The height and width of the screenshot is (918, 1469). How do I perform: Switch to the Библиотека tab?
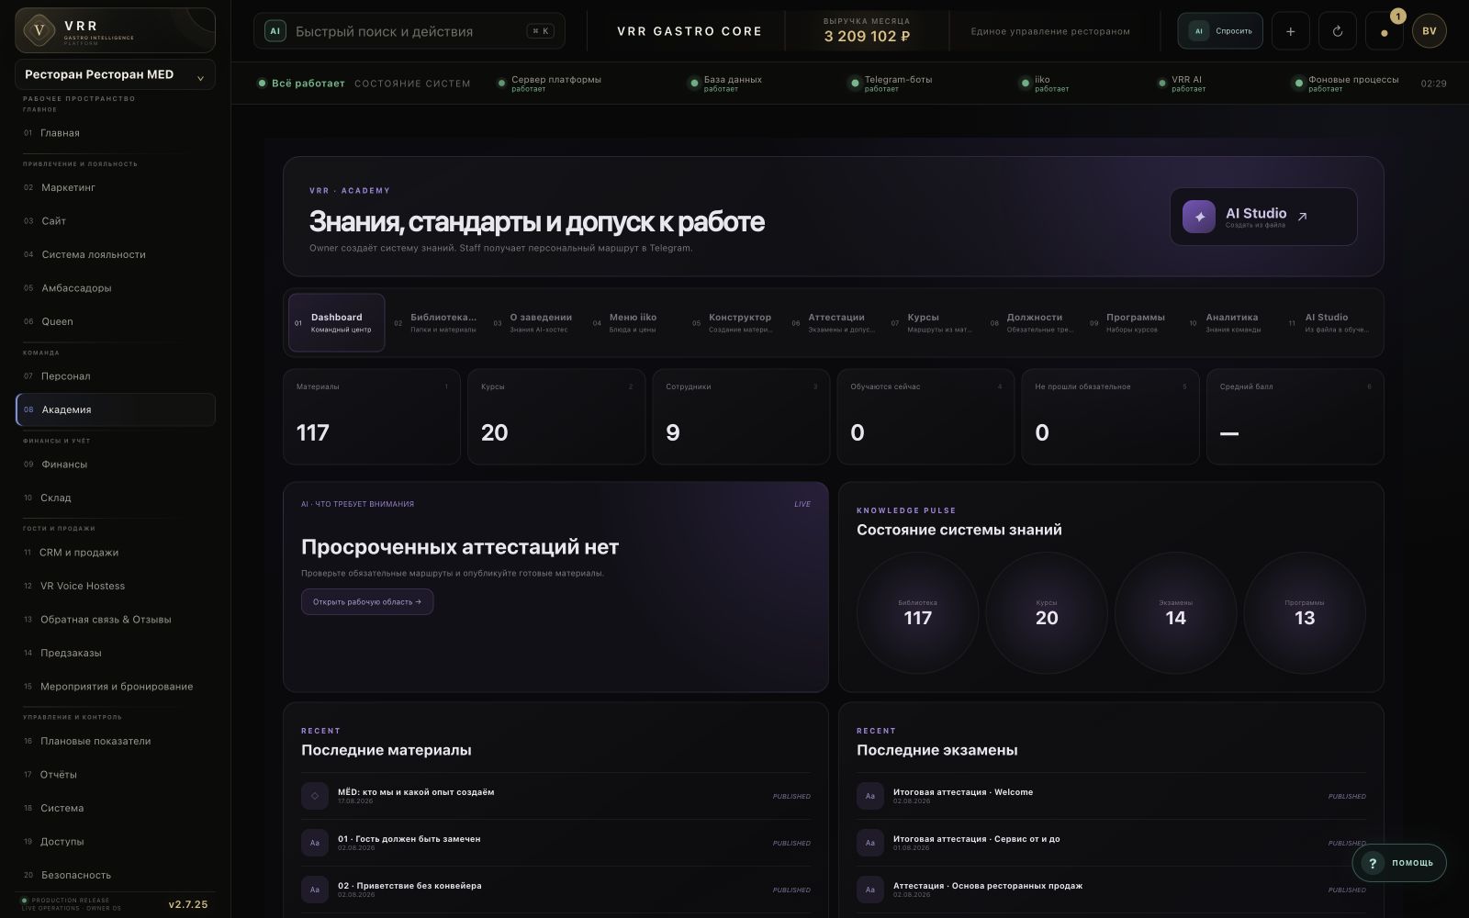(435, 322)
